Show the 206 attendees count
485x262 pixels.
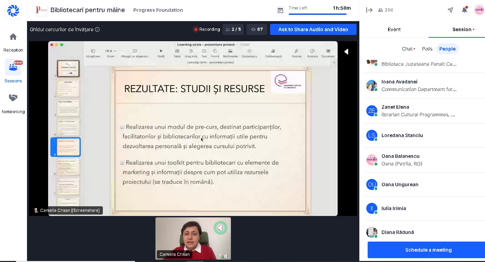[386, 10]
